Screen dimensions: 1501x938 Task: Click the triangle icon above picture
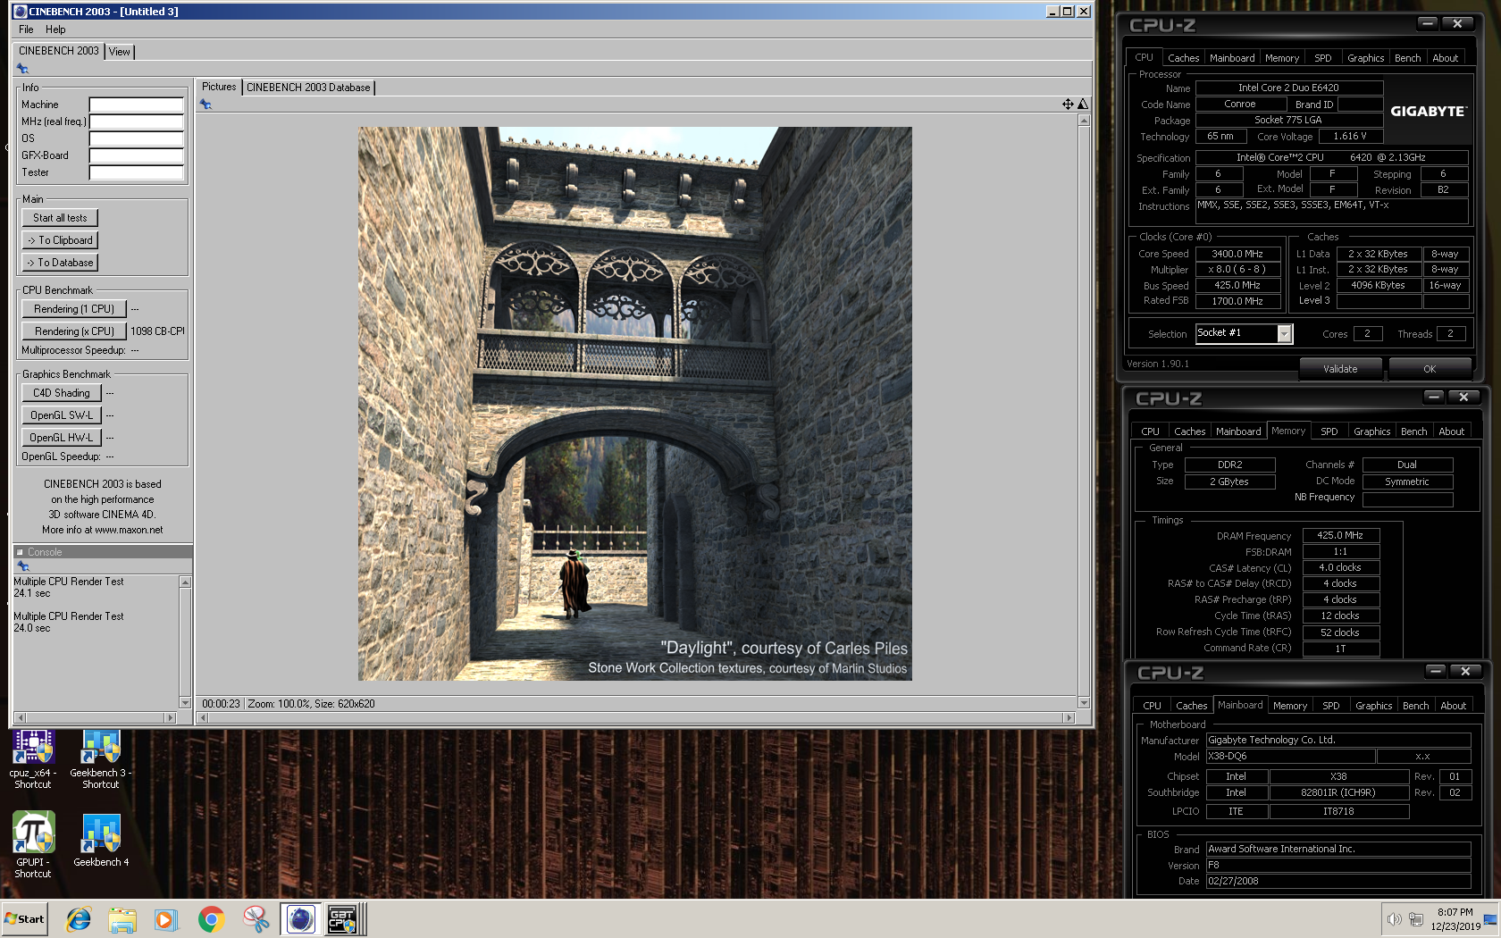pos(1083,105)
